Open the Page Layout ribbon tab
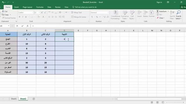Viewport: 186px width, 104px height. pyautogui.click(x=27, y=7)
